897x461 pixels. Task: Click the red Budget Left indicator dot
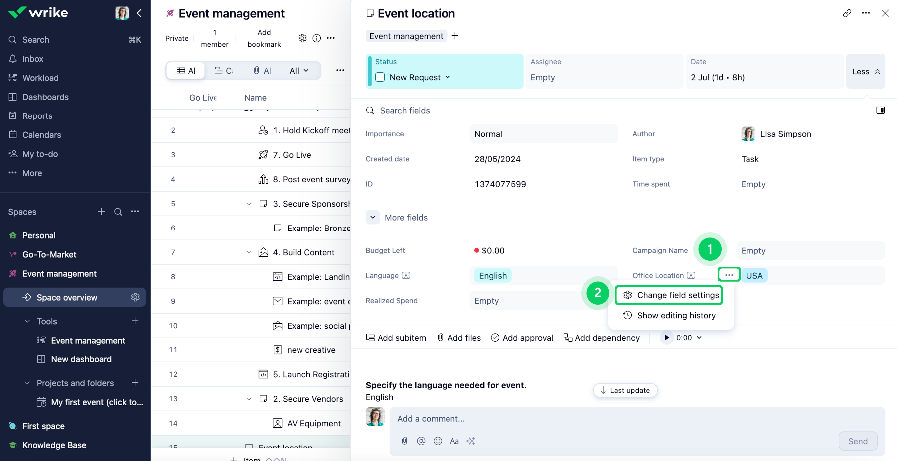[x=477, y=251]
